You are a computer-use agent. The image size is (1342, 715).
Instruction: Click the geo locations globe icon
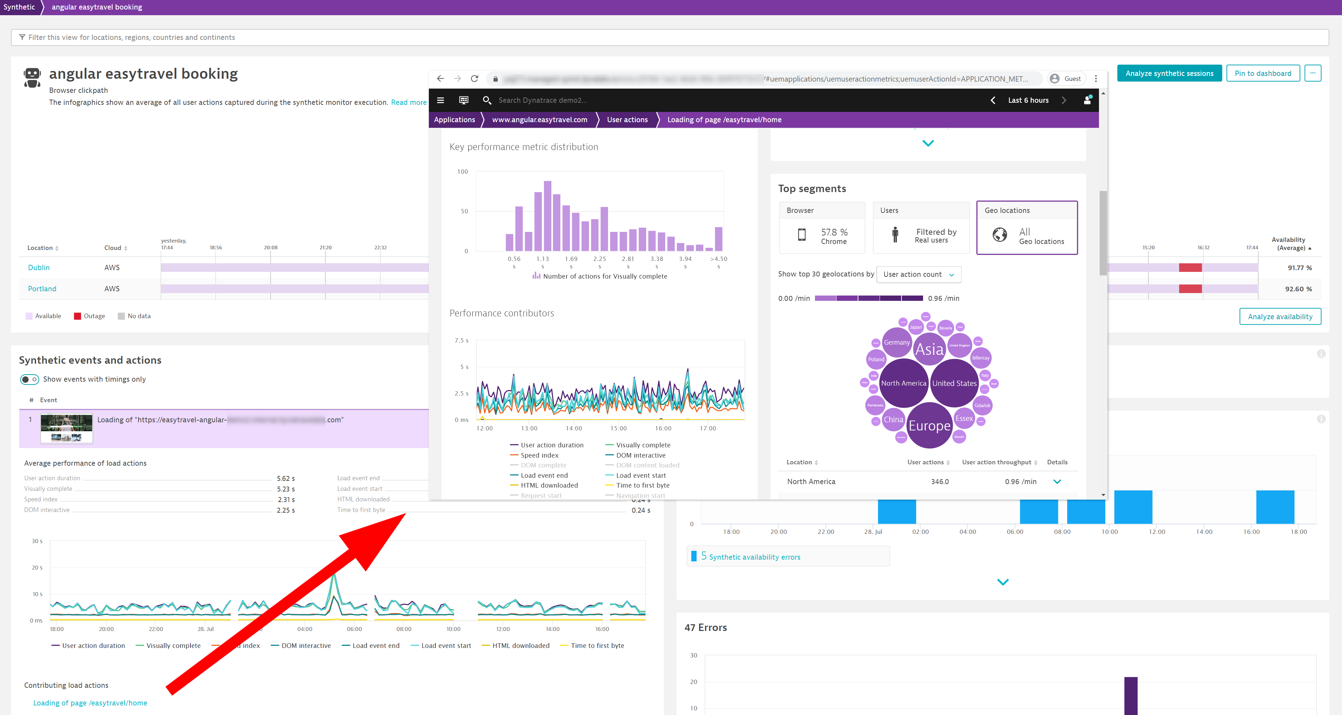pyautogui.click(x=1000, y=235)
